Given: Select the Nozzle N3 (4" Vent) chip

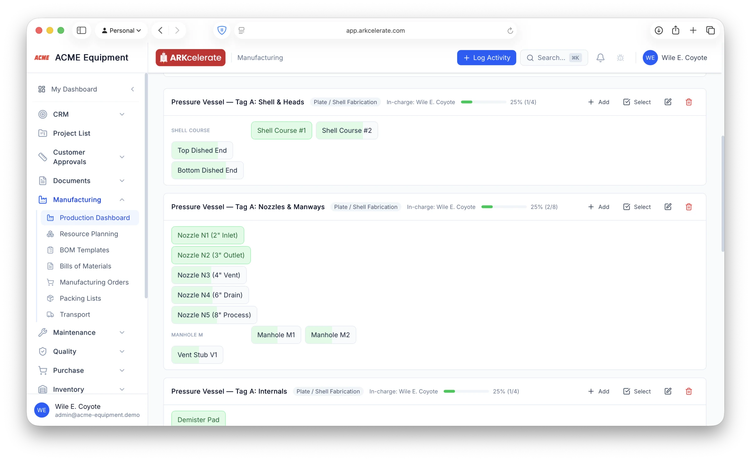Looking at the screenshot, I should coord(209,275).
